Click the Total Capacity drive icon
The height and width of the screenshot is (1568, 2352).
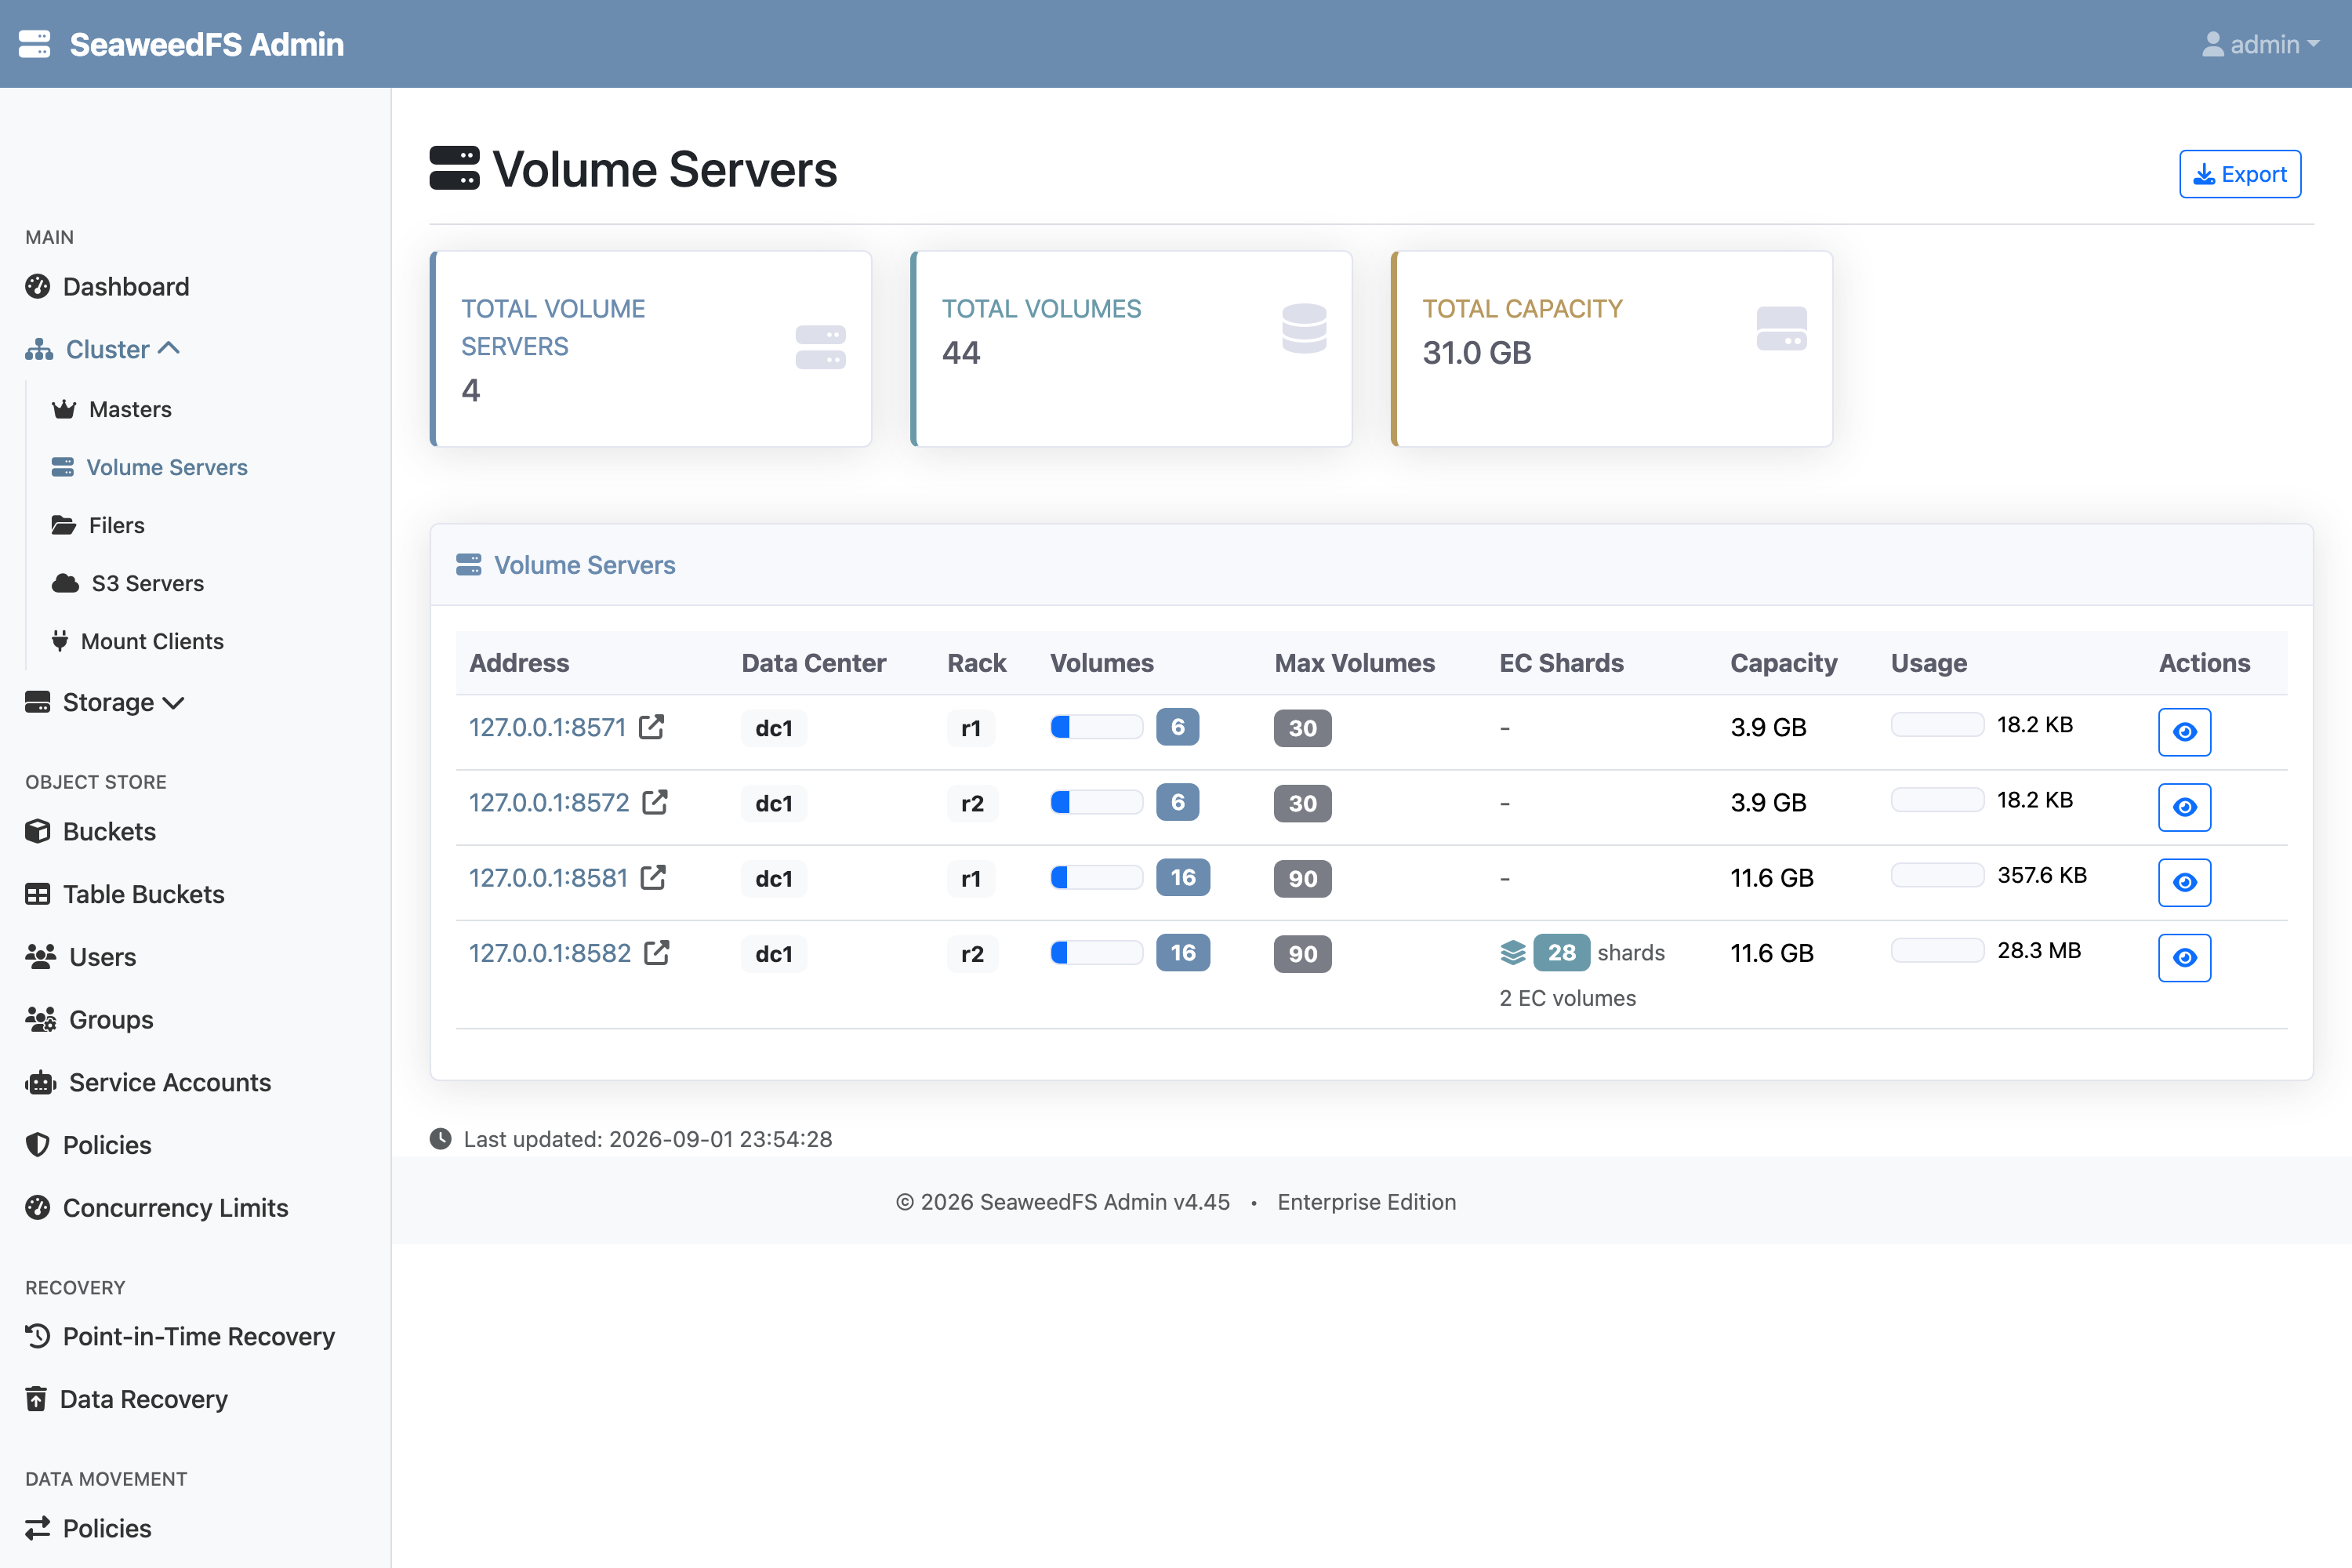coord(1781,328)
